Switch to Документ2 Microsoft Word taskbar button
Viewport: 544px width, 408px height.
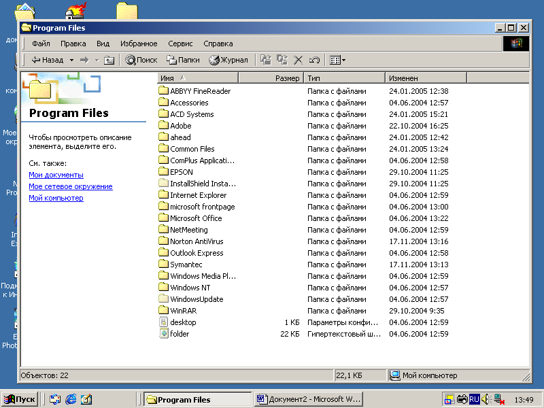[x=309, y=399]
